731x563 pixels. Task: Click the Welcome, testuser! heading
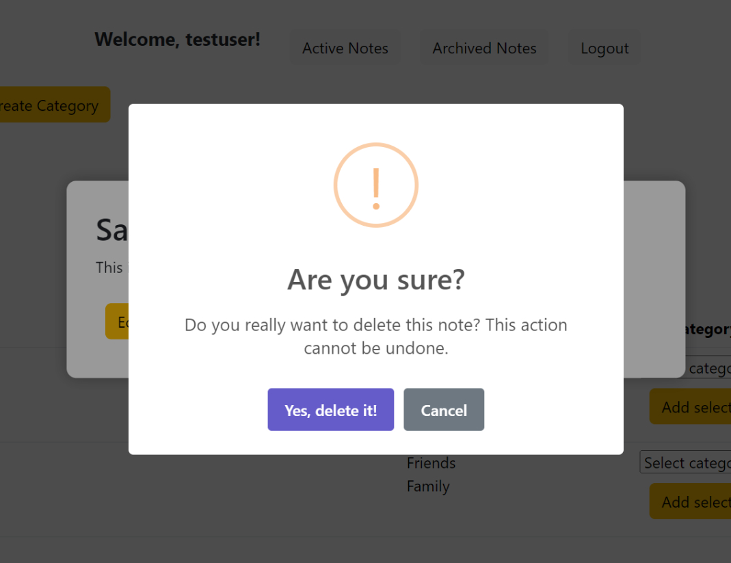coord(178,40)
